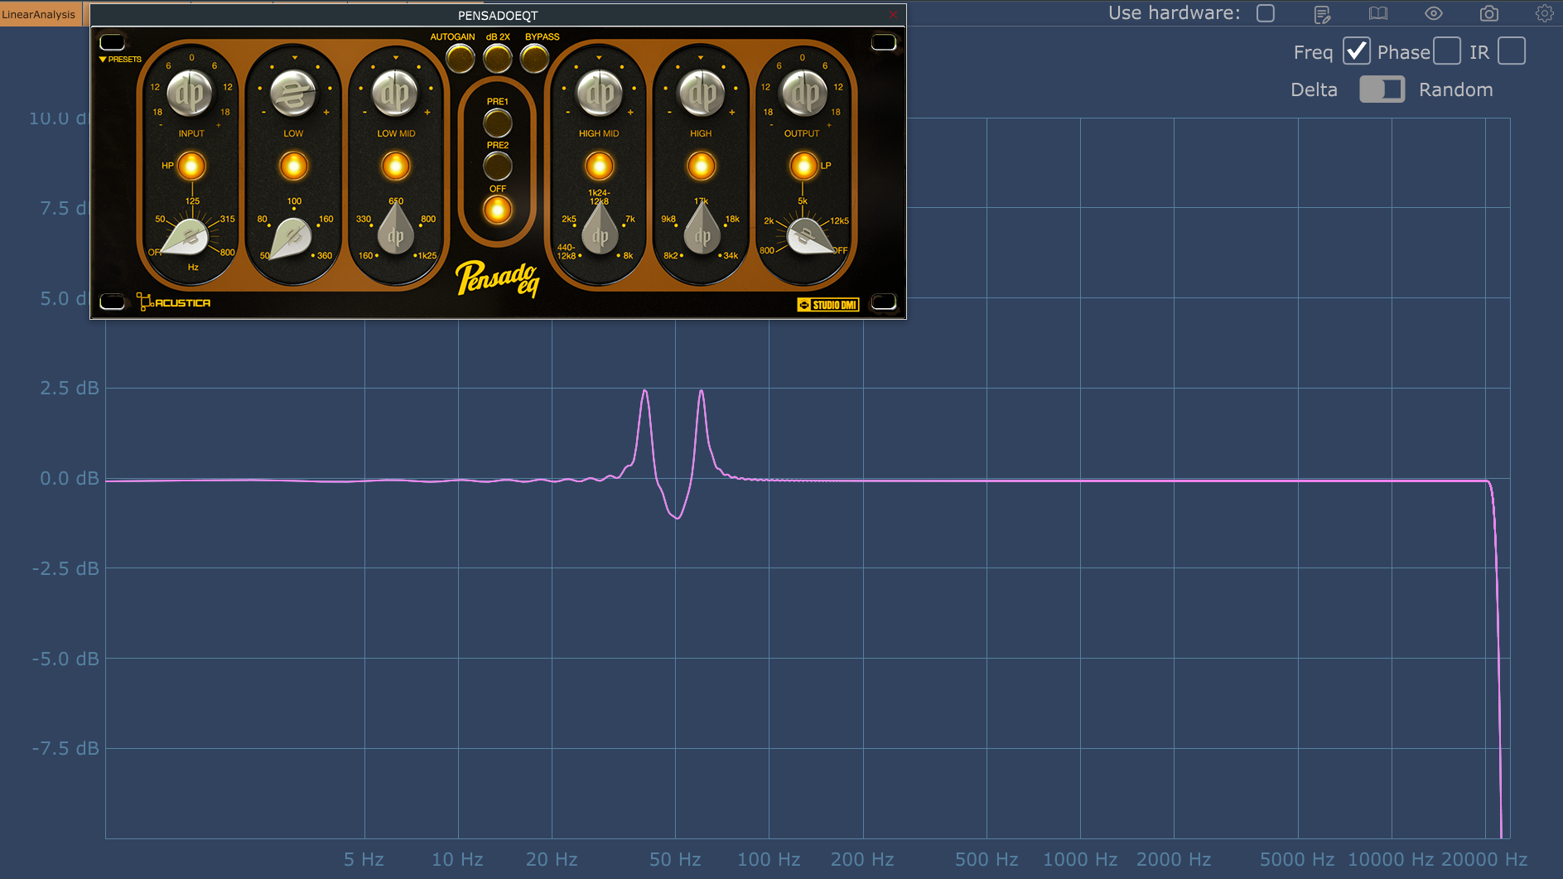1563x879 pixels.
Task: Select the preamp OFF button
Action: pos(497,210)
